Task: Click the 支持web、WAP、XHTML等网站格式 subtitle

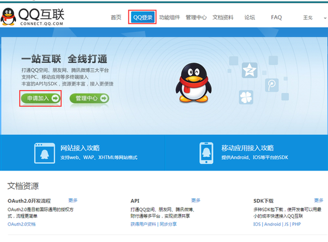Action: point(99,157)
